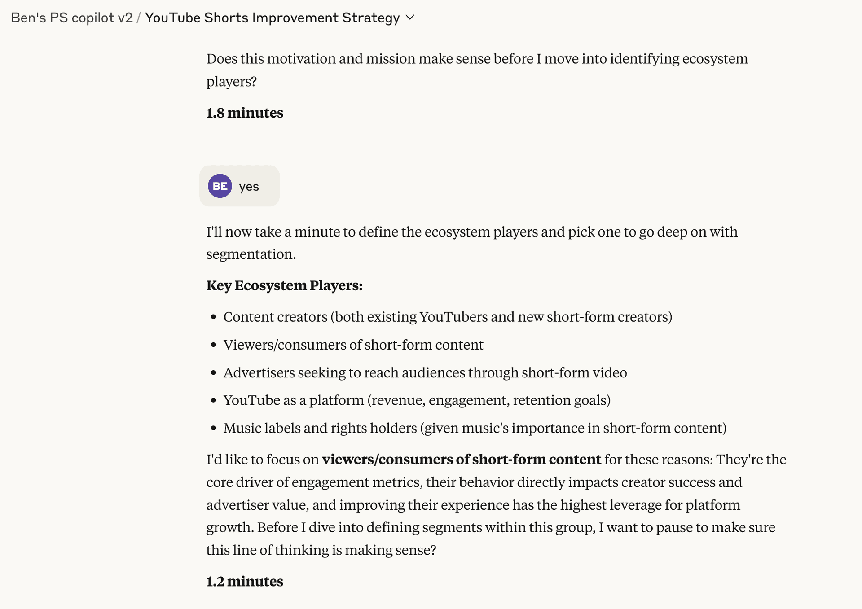Viewport: 862px width, 609px height.
Task: Click the 'Advertisers seeking to reach audiences' bullet
Action: tap(425, 372)
